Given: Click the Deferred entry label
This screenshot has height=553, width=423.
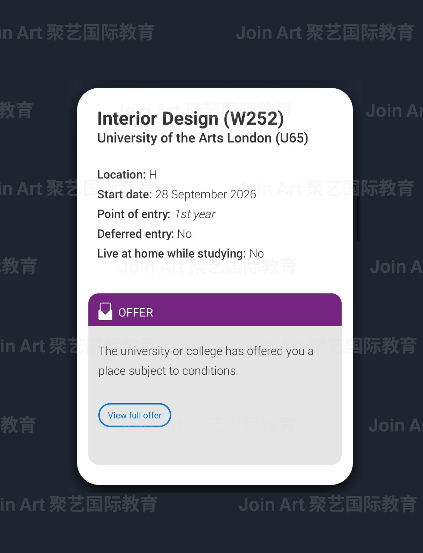Looking at the screenshot, I should coord(135,234).
